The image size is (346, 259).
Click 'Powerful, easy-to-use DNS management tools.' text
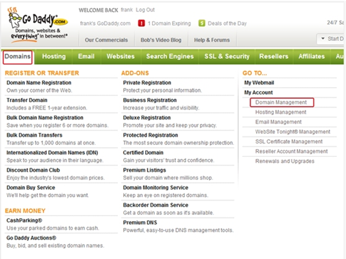pos(178,230)
